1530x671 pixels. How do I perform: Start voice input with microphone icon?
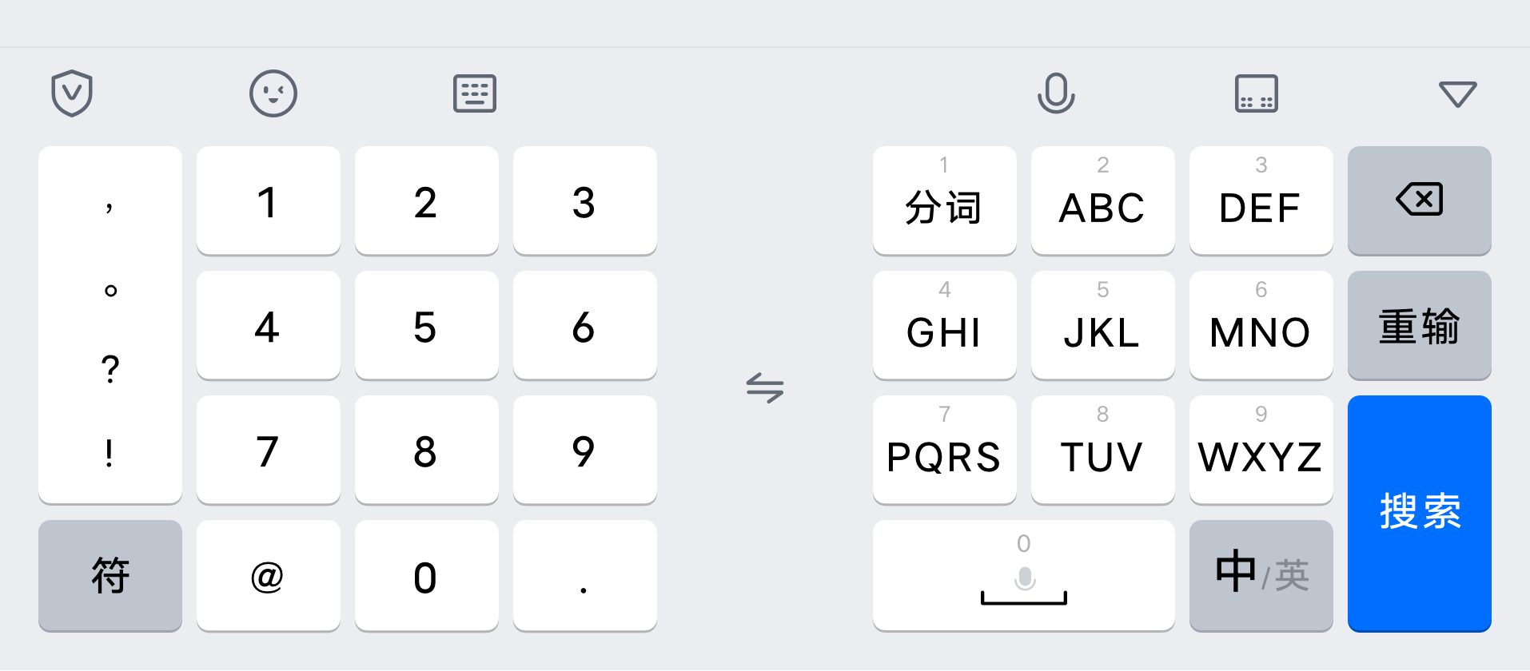tap(1056, 93)
